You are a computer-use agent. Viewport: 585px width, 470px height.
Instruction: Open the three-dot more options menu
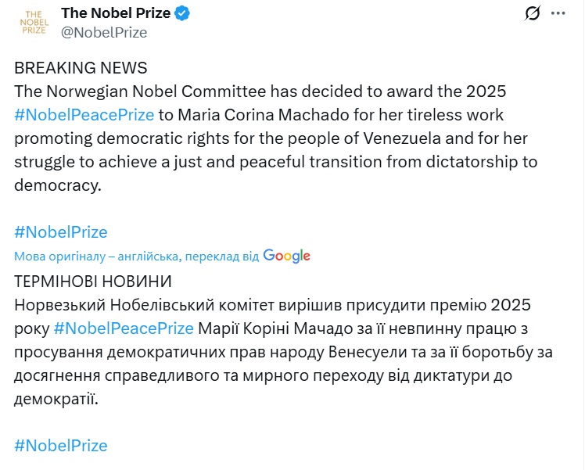558,14
